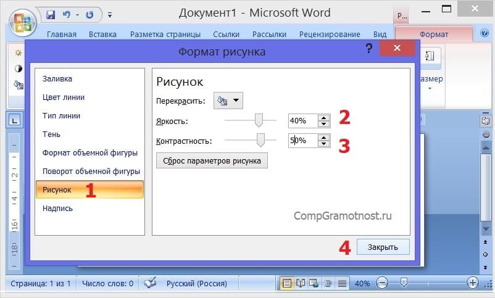Open the Перекрасить dropdown
This screenshot has height=298, width=495.
click(x=228, y=101)
